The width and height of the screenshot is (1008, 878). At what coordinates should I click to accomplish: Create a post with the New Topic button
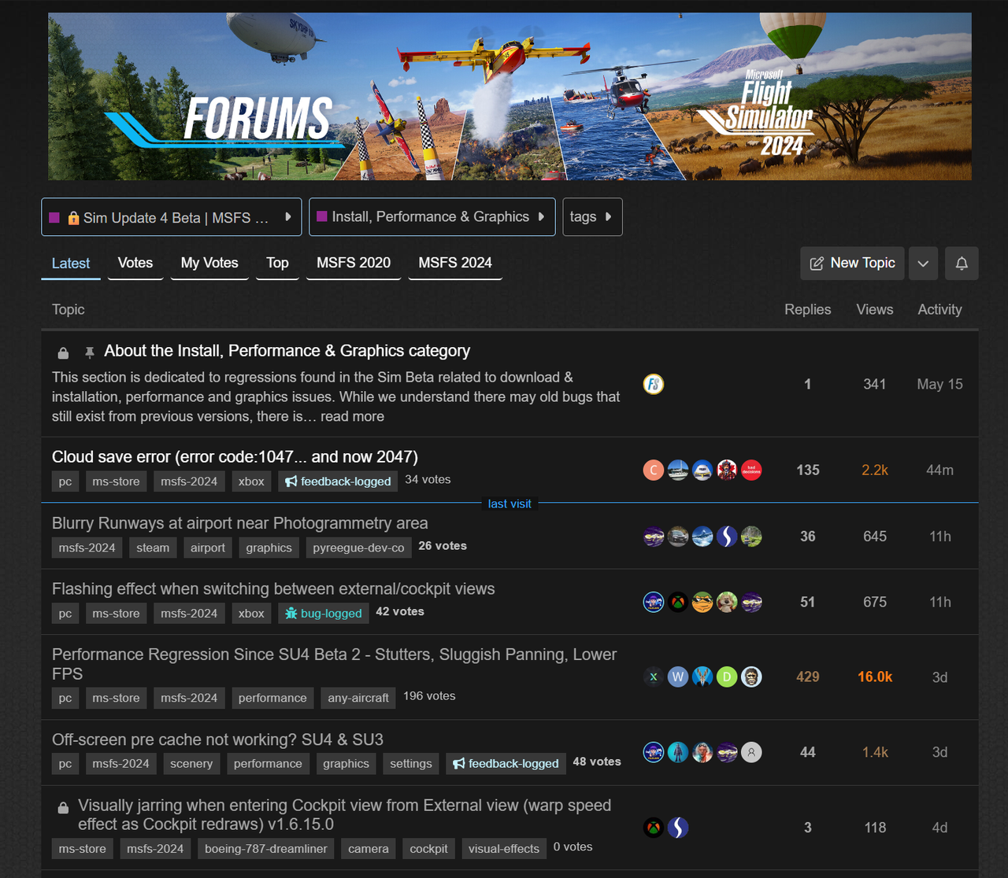click(852, 264)
